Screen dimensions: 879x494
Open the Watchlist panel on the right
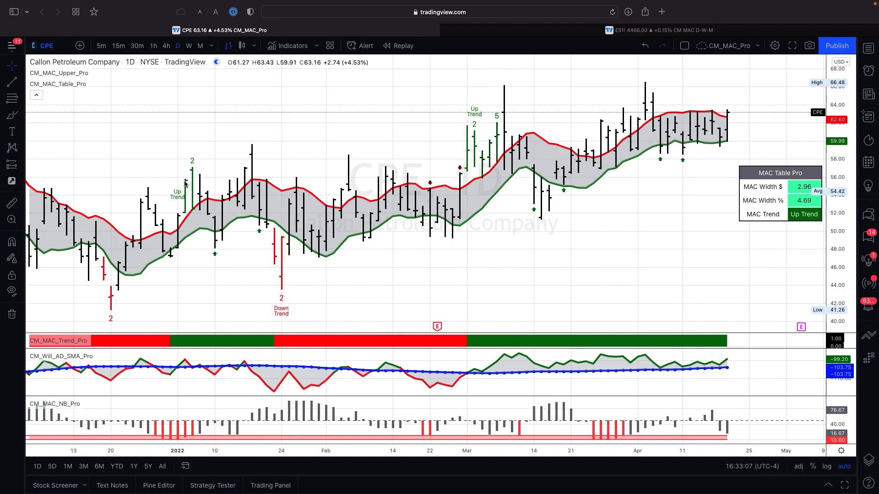868,48
